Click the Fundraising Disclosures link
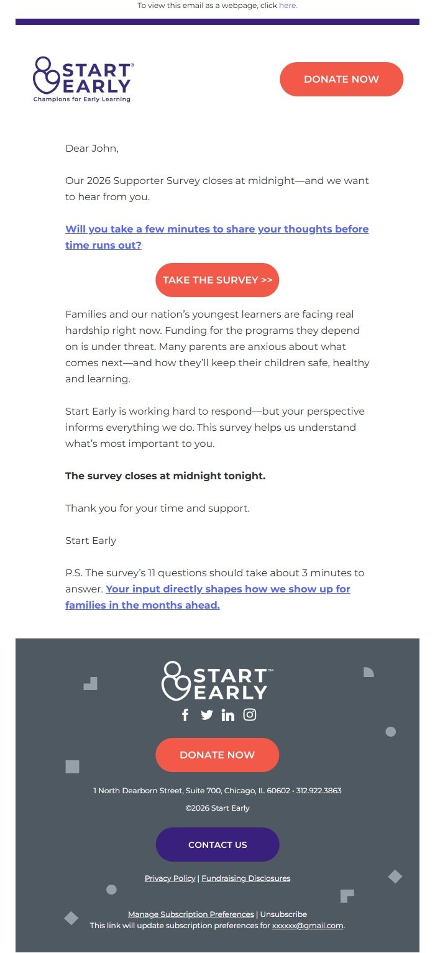 [245, 878]
